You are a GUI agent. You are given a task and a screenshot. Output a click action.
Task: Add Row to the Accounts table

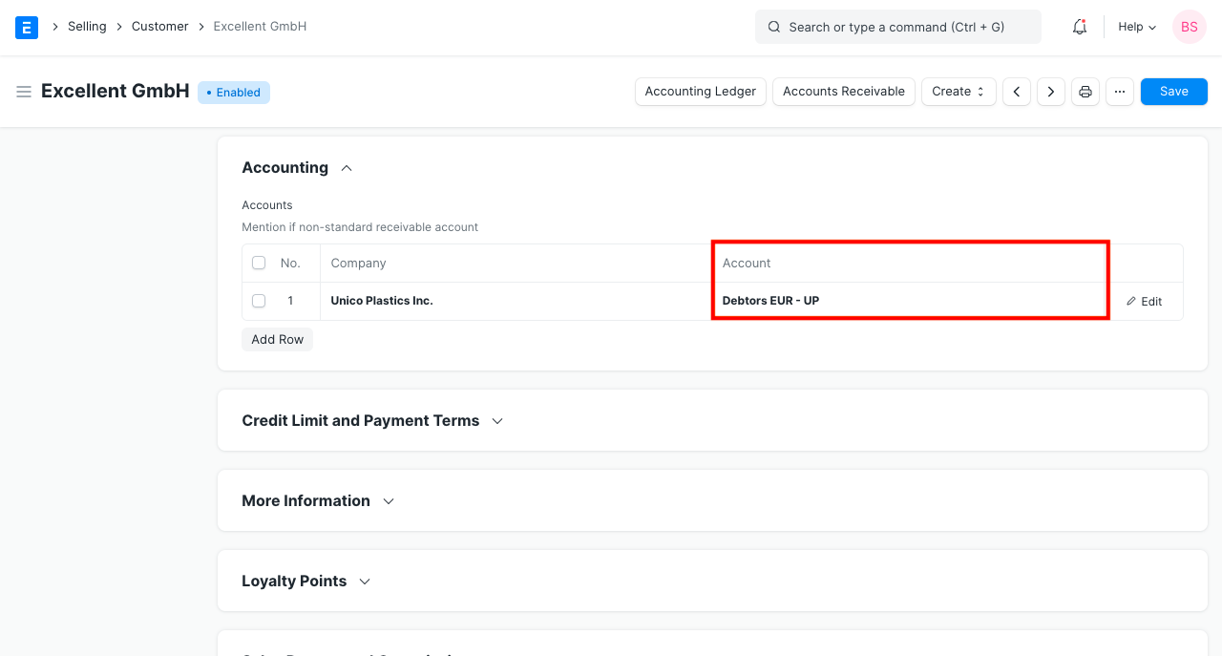click(277, 339)
